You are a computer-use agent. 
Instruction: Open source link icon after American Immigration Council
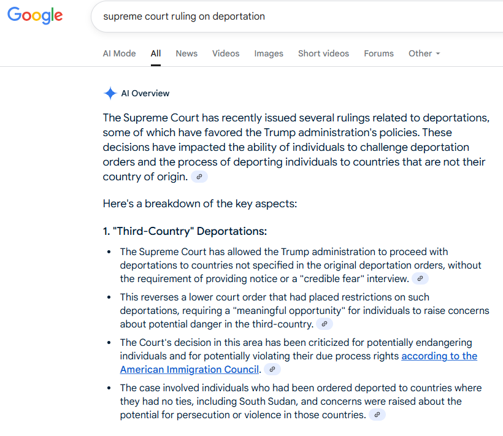click(272, 369)
